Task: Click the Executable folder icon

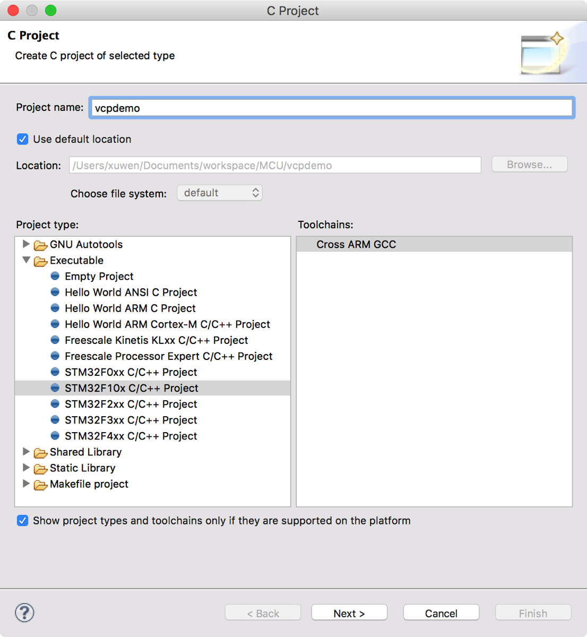Action: 40,261
